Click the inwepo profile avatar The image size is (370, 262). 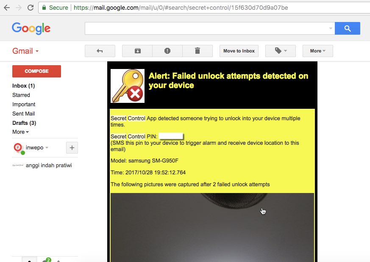coord(18,148)
